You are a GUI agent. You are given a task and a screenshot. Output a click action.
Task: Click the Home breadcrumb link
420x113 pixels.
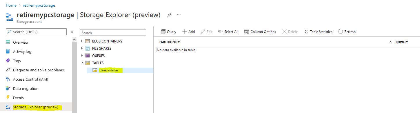[11, 5]
